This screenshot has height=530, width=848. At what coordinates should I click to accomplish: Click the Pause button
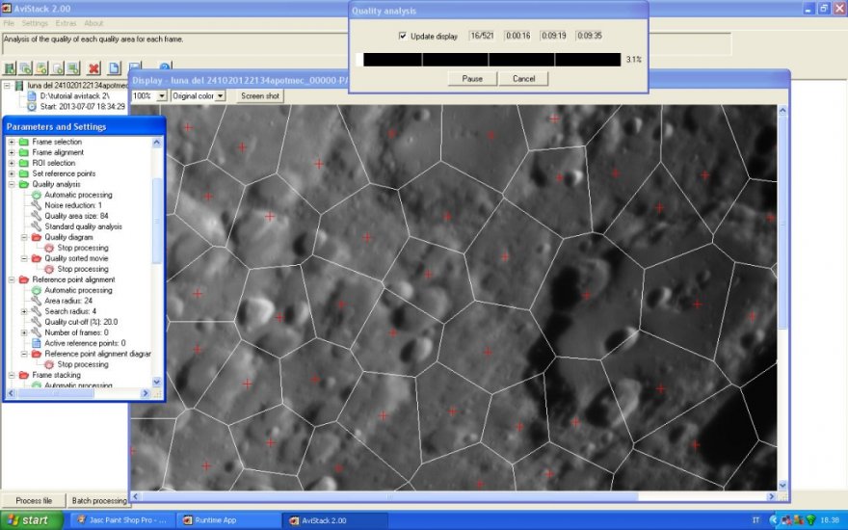472,79
